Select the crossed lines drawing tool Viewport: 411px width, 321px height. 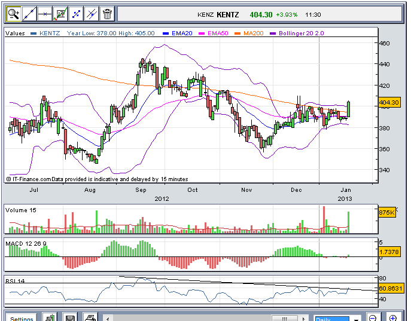click(x=92, y=13)
